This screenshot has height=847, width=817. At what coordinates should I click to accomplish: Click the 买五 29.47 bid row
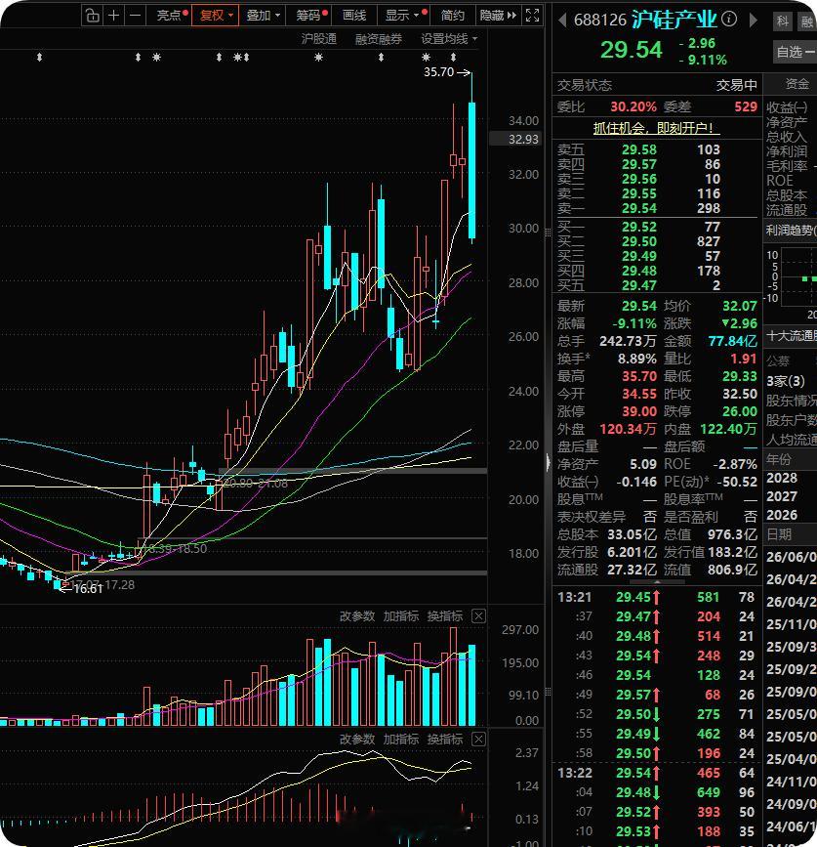[x=656, y=285]
